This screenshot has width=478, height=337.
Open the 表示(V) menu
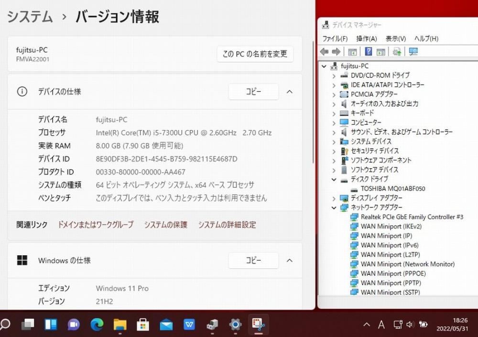tap(396, 39)
